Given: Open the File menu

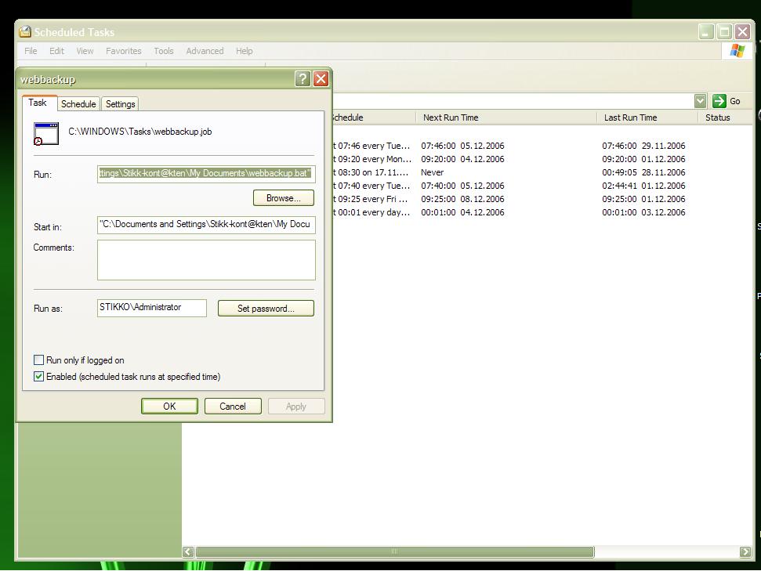Looking at the screenshot, I should tap(31, 51).
